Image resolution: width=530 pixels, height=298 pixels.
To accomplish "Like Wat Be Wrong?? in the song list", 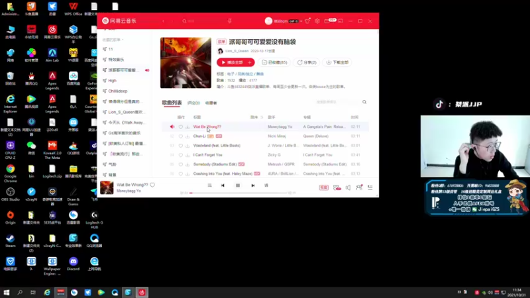I will point(181,126).
